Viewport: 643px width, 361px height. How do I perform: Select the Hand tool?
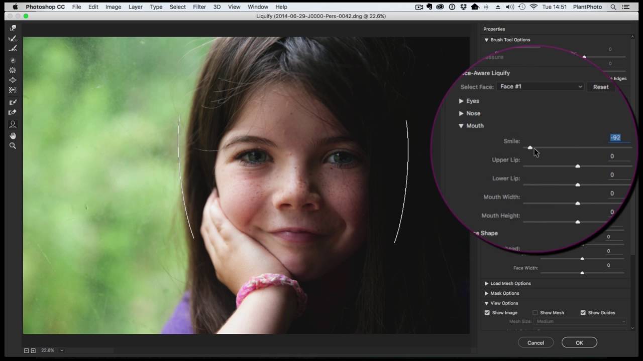point(13,136)
